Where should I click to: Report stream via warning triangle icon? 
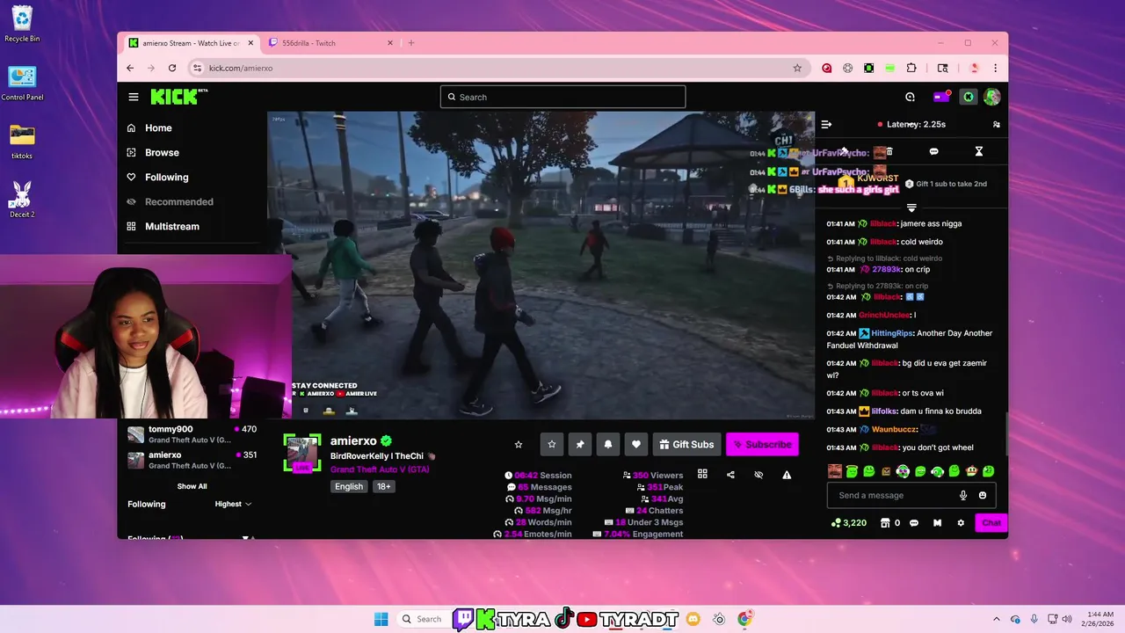click(787, 475)
